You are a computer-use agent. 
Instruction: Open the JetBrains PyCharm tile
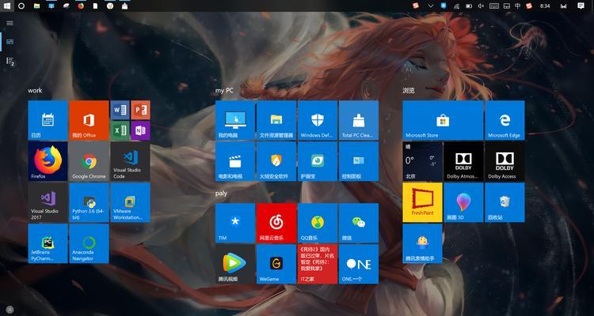[x=48, y=243]
